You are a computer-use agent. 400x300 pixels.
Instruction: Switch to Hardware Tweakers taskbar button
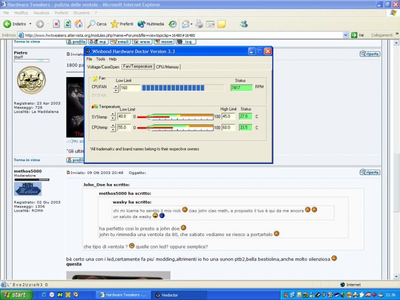pyautogui.click(x=123, y=295)
